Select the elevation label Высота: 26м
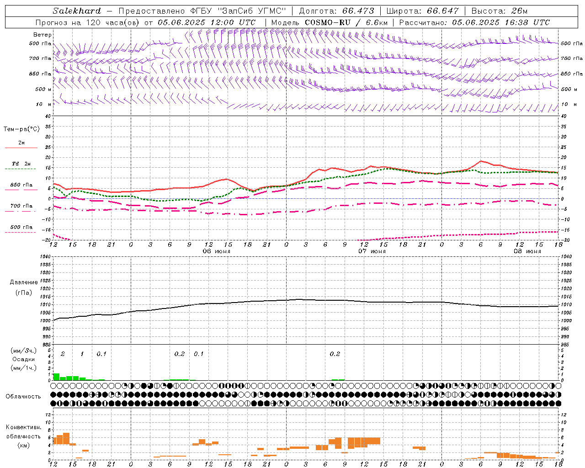 [x=500, y=11]
